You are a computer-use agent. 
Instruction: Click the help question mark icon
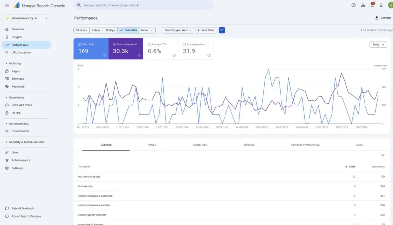[x=353, y=5]
